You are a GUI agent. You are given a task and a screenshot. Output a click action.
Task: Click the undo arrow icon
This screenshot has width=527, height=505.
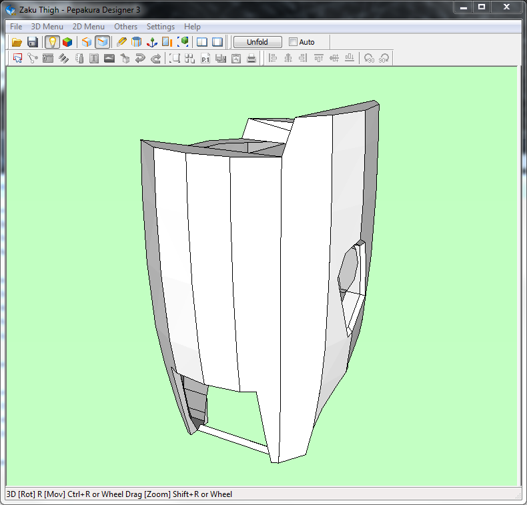(x=140, y=59)
